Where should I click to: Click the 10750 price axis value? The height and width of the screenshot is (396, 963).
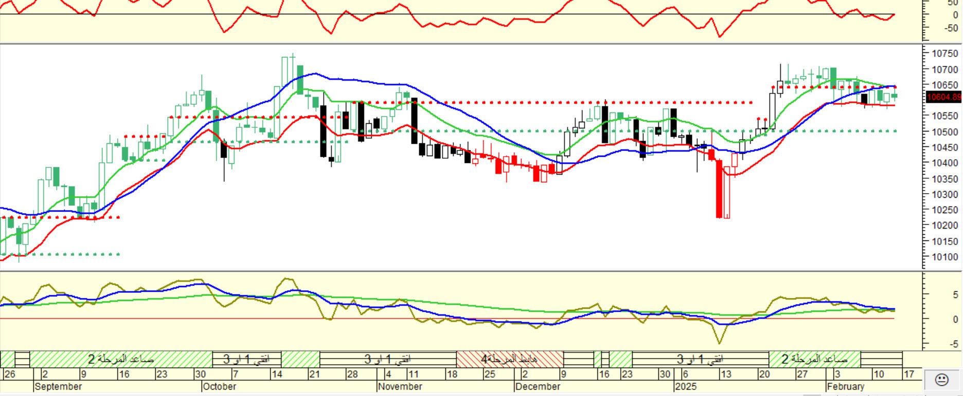tap(945, 53)
